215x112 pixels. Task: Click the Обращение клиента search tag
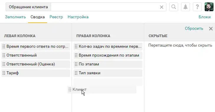pos(28,7)
